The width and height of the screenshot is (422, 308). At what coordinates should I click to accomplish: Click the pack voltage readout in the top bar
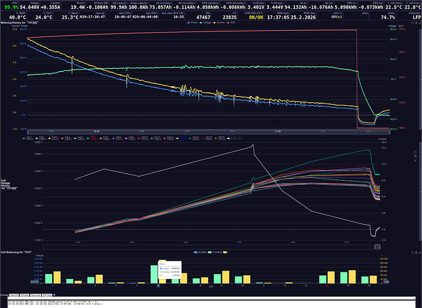[x=33, y=6]
